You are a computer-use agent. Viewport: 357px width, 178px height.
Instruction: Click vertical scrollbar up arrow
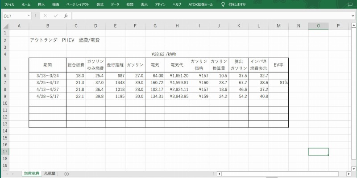[x=353, y=25]
